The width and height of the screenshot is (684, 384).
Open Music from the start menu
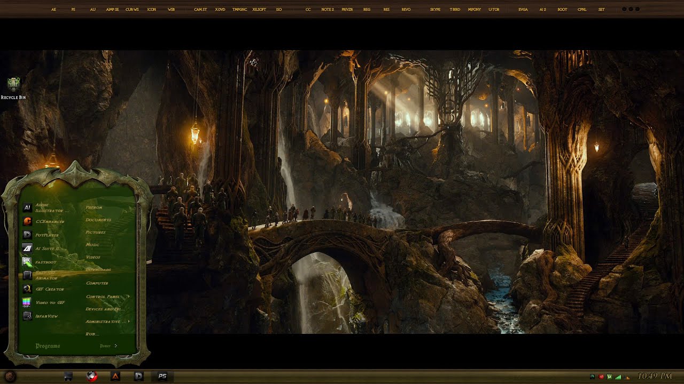pyautogui.click(x=92, y=245)
